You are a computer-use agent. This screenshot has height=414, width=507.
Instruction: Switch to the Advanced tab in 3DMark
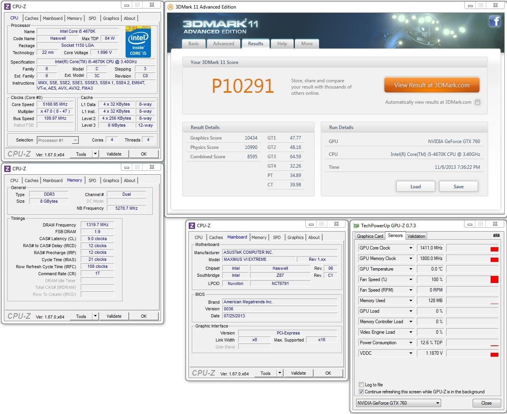tap(223, 44)
